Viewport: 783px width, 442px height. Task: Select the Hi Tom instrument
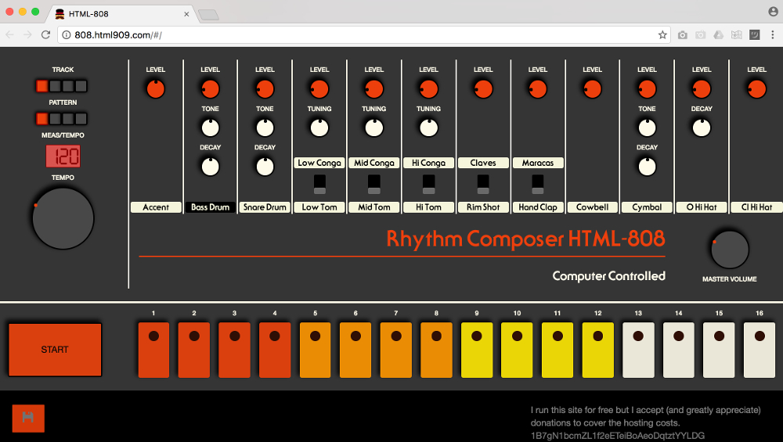point(428,207)
